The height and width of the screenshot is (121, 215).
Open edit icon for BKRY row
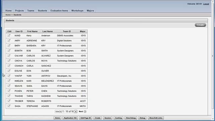coord(9,46)
